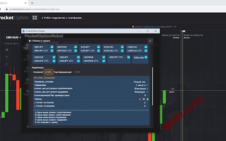Click the Новый тик value of Проверять условия
The height and width of the screenshot is (141, 226).
coord(139,82)
